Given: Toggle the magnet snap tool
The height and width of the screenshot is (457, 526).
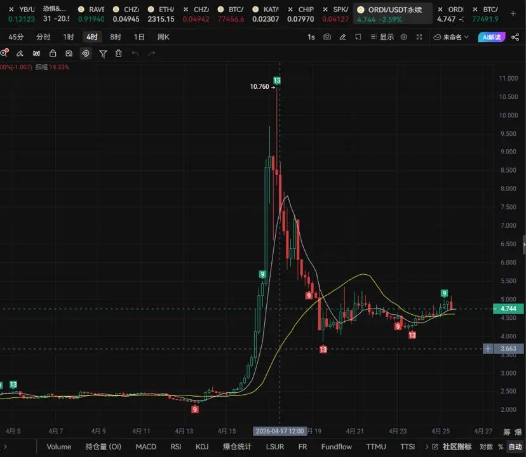Looking at the screenshot, I should pyautogui.click(x=86, y=53).
